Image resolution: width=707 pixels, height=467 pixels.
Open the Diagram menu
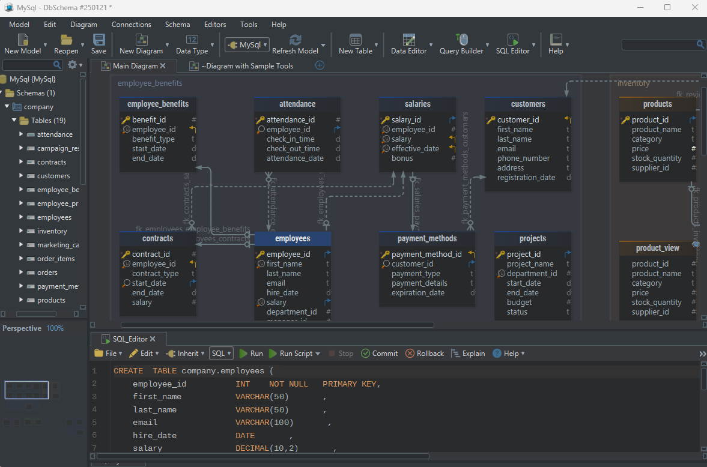click(83, 25)
